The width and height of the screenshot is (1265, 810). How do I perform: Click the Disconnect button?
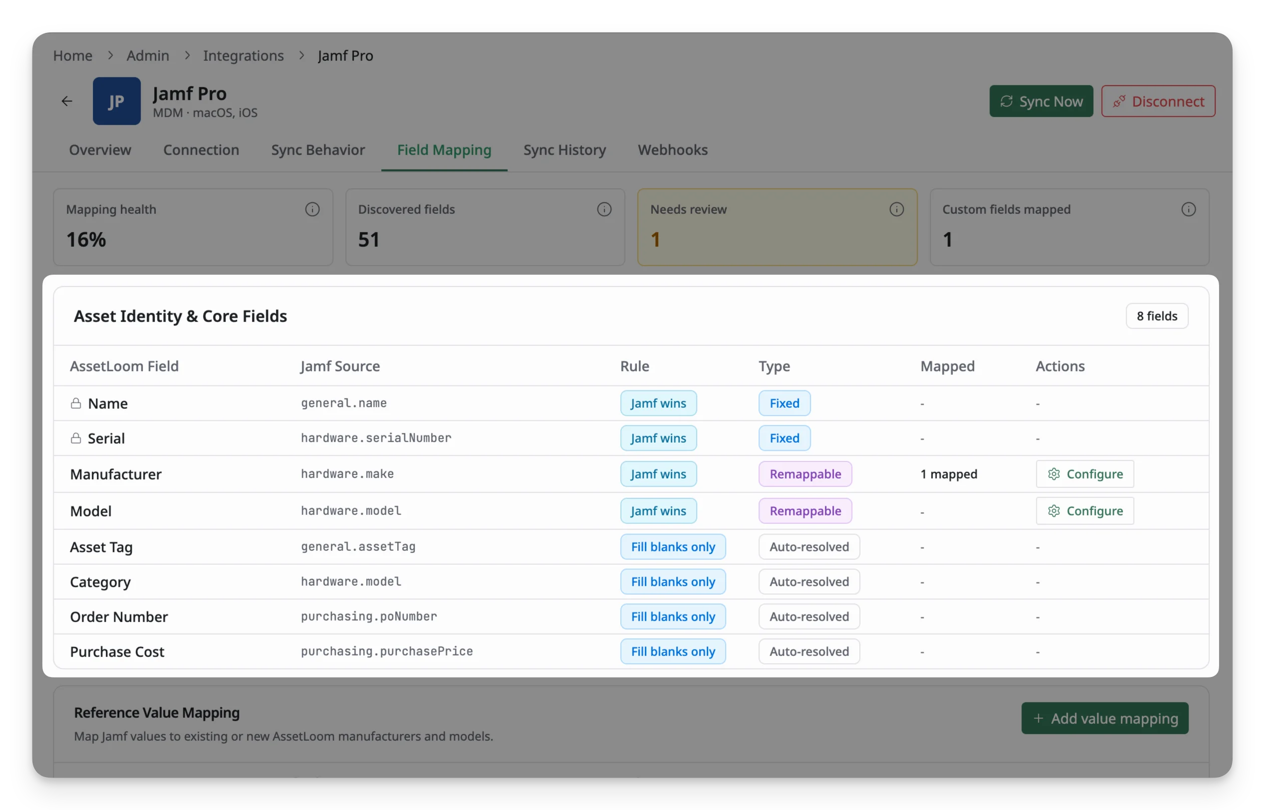point(1158,101)
